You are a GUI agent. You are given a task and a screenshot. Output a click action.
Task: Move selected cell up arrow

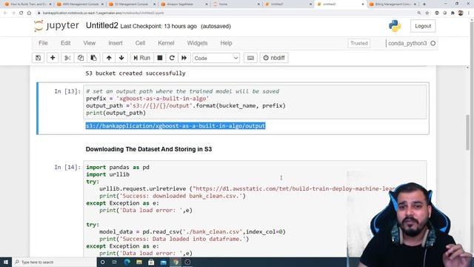point(109,58)
